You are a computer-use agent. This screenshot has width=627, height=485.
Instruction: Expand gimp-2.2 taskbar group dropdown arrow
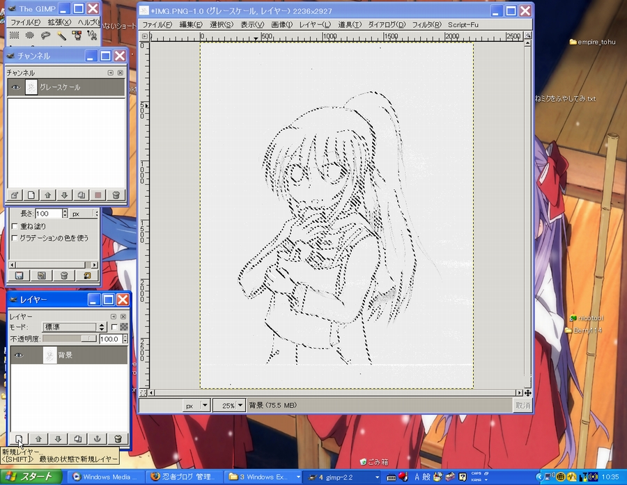(377, 477)
